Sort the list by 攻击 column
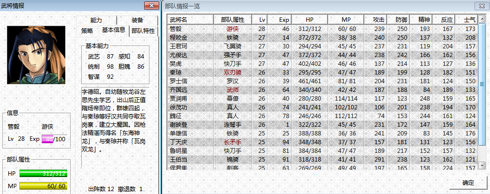This screenshot has height=194, width=490. [378, 20]
